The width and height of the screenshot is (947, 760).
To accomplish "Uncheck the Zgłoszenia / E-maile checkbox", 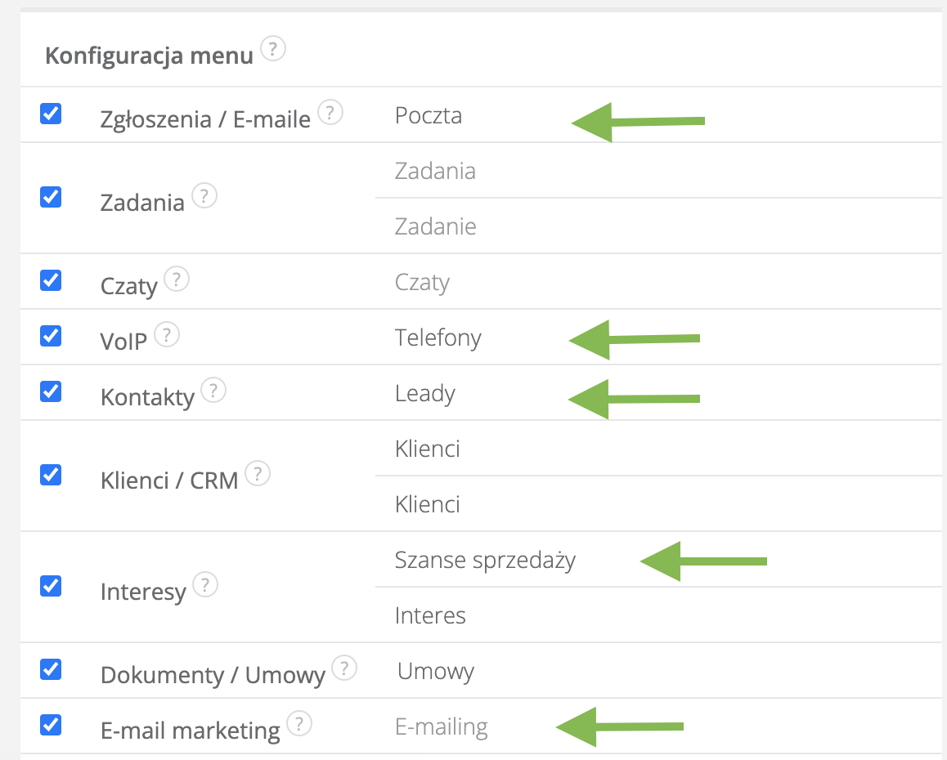I will tap(51, 114).
